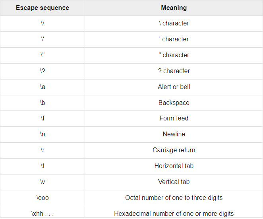Select the double backslash escape cell
Image resolution: width=263 pixels, height=219 pixels.
click(43, 23)
